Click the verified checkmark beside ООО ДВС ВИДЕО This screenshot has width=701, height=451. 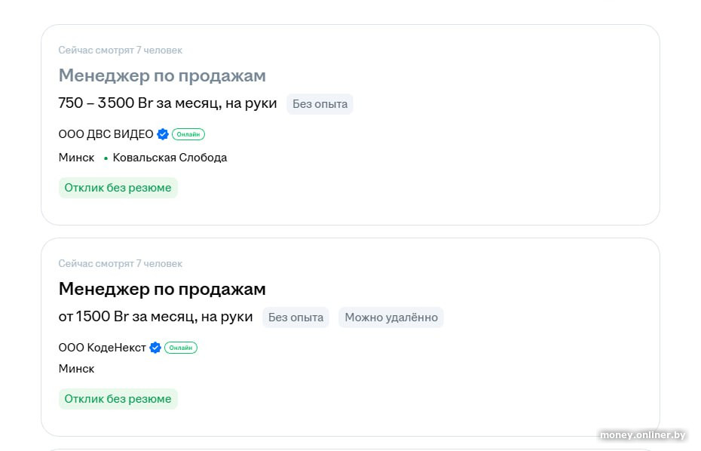pos(163,134)
